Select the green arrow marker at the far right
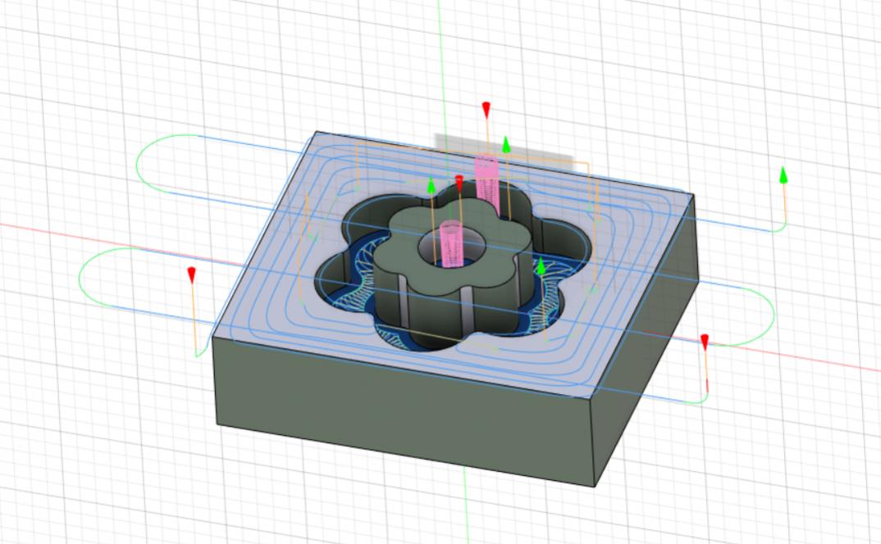The image size is (881, 544). tap(783, 175)
